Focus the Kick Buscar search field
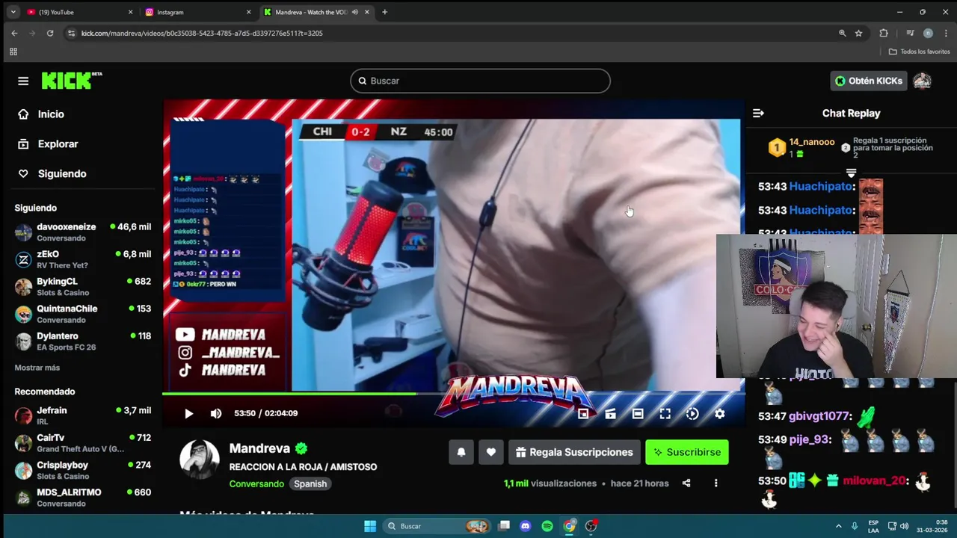This screenshot has height=538, width=957. 480,81
